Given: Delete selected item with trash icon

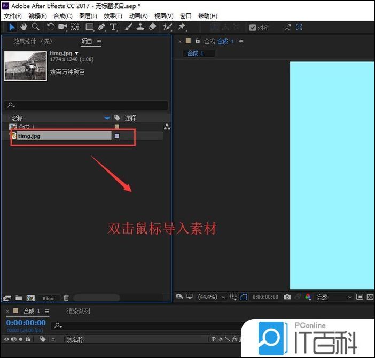Looking at the screenshot, I should click(66, 298).
